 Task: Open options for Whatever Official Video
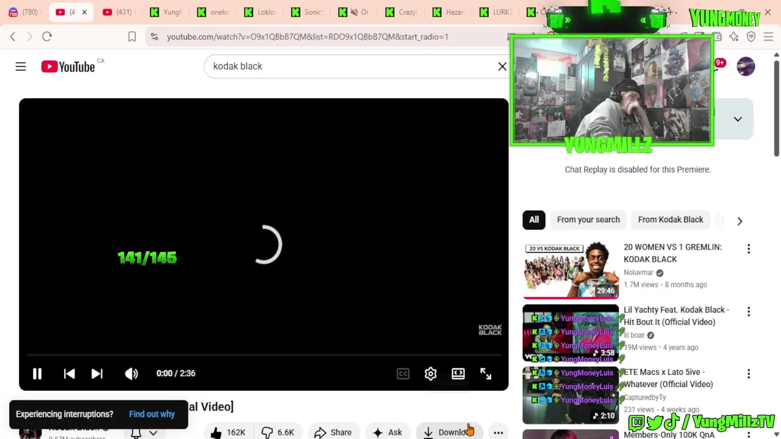coord(749,374)
